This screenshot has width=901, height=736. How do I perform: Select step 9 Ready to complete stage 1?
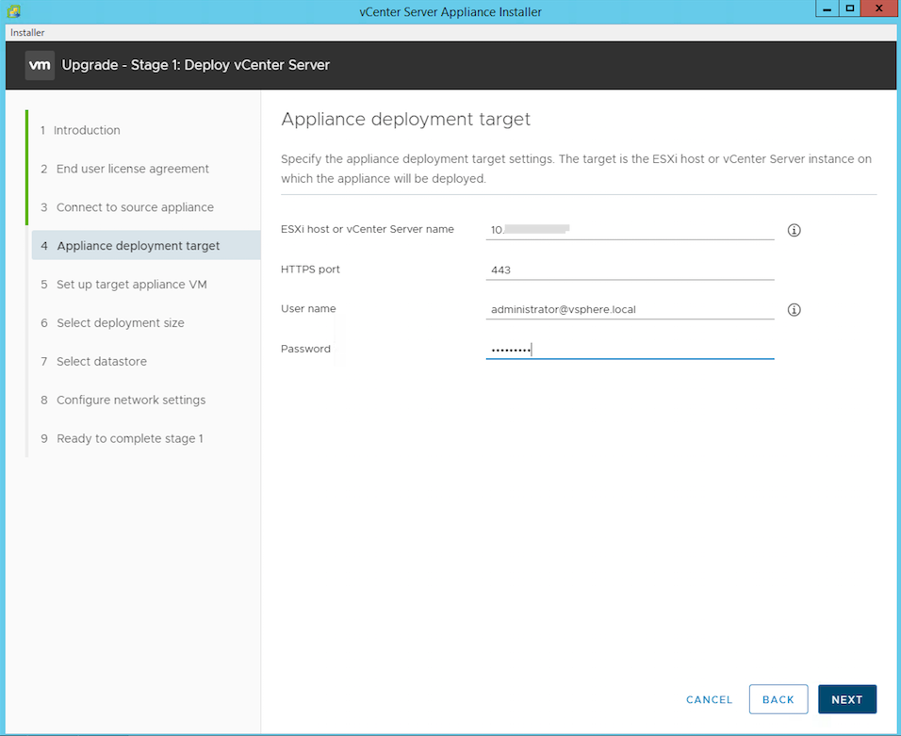(129, 438)
